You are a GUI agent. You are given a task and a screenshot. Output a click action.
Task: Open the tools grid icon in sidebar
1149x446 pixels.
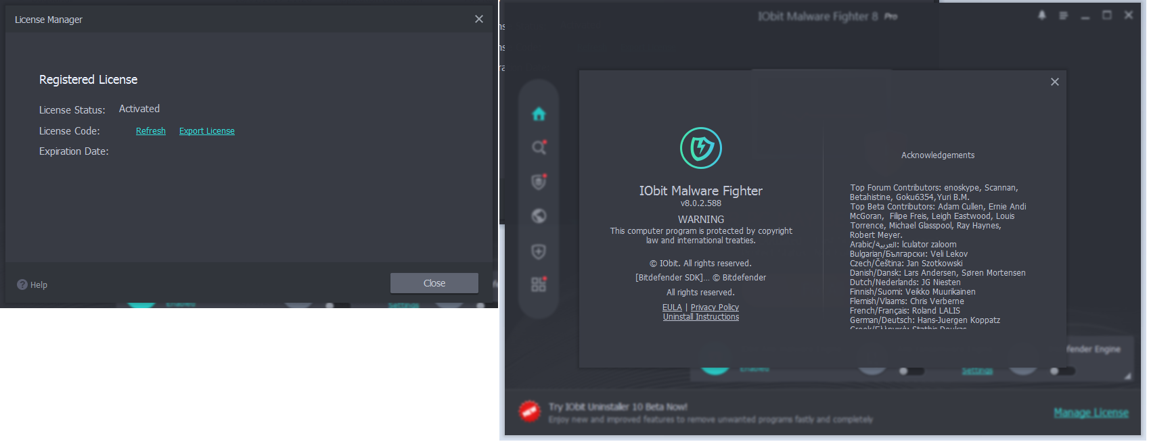(x=539, y=284)
